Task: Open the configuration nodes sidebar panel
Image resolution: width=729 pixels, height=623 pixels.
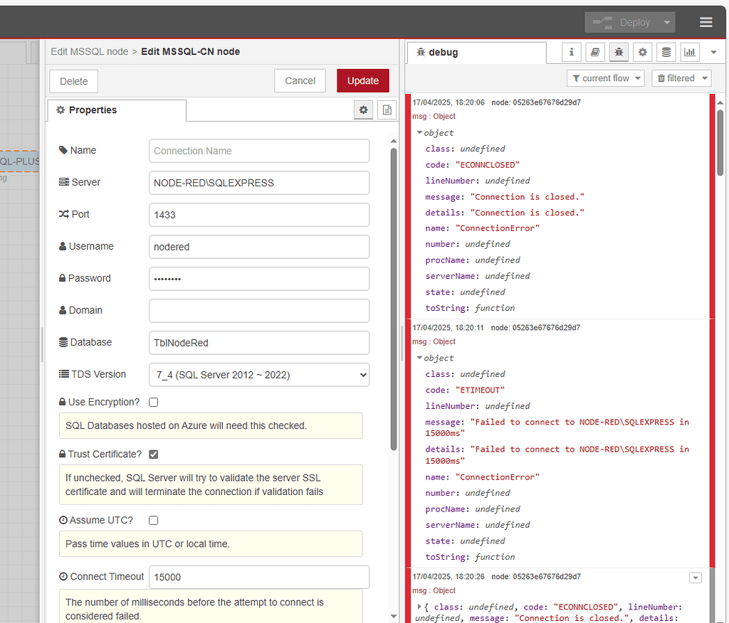Action: coord(642,52)
